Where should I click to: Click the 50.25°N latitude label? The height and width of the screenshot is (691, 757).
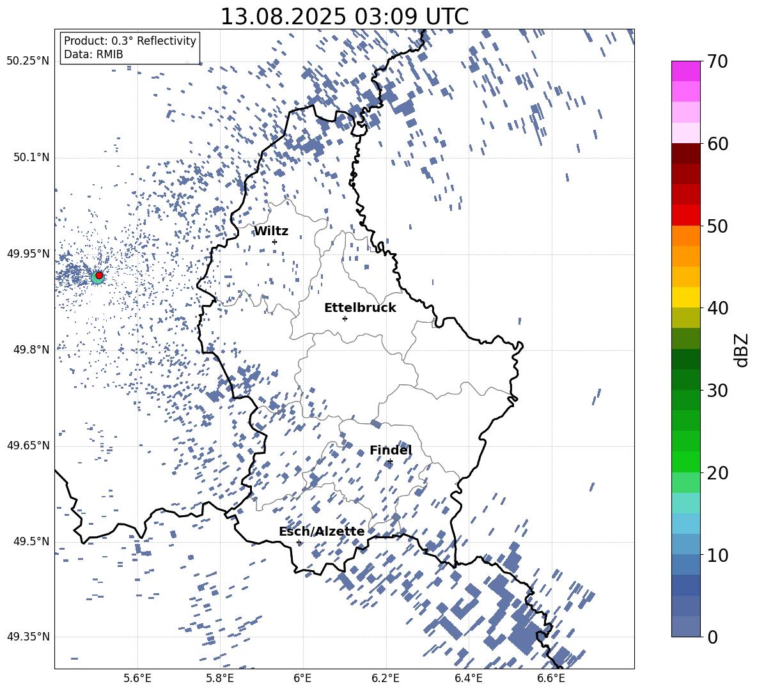(28, 61)
